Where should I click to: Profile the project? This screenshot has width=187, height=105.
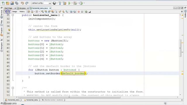click(x=81, y=3)
